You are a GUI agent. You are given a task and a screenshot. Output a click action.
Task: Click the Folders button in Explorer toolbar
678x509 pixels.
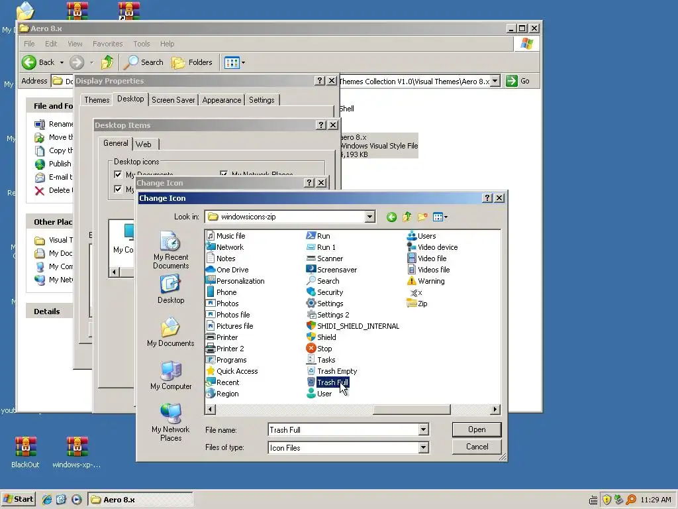192,62
